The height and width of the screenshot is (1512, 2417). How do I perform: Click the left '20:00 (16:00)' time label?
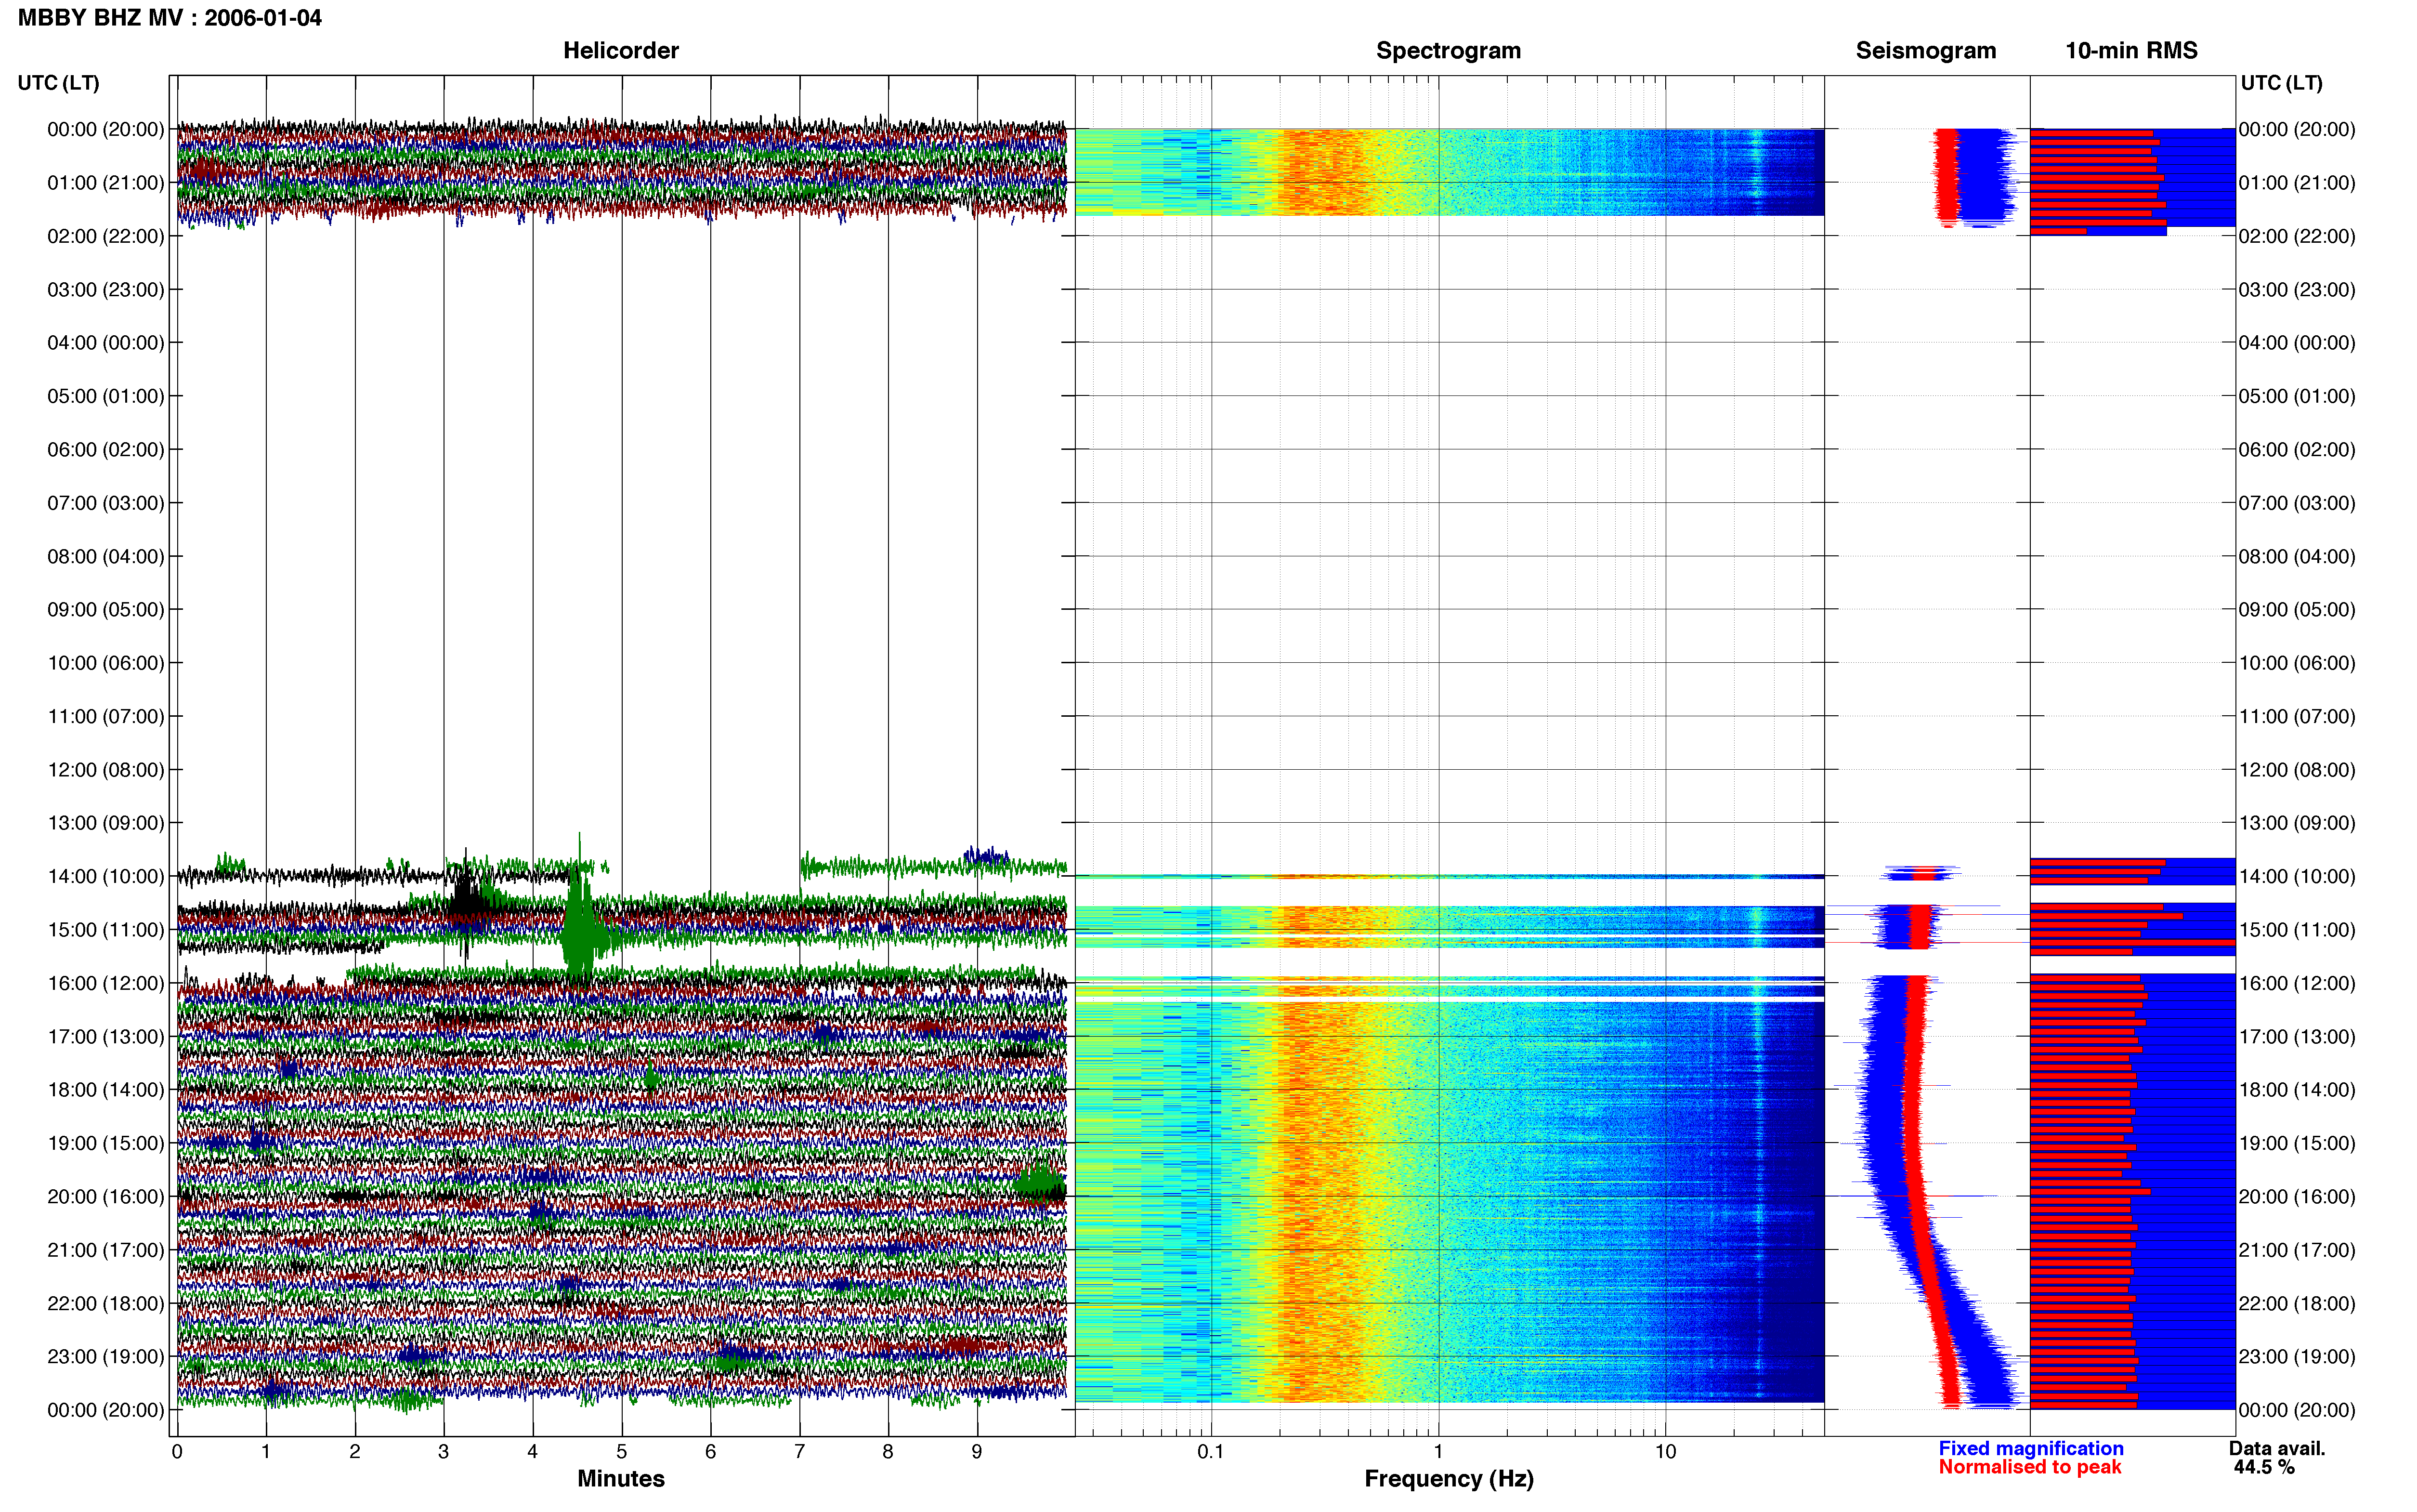[105, 1197]
